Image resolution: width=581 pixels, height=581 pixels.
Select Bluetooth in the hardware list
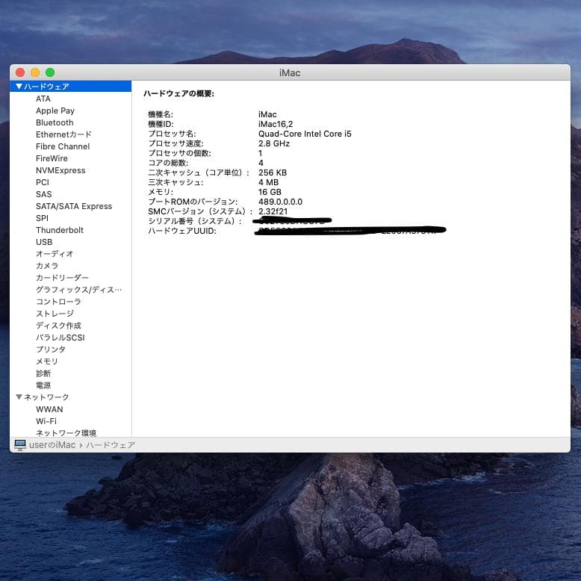[x=55, y=122]
